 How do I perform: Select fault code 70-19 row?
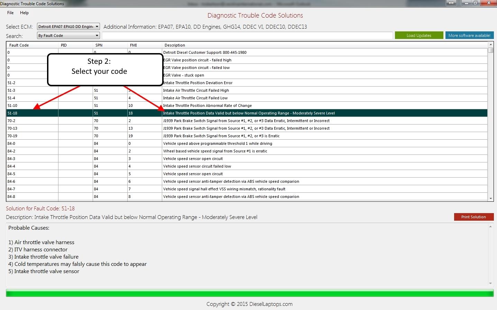(x=247, y=136)
